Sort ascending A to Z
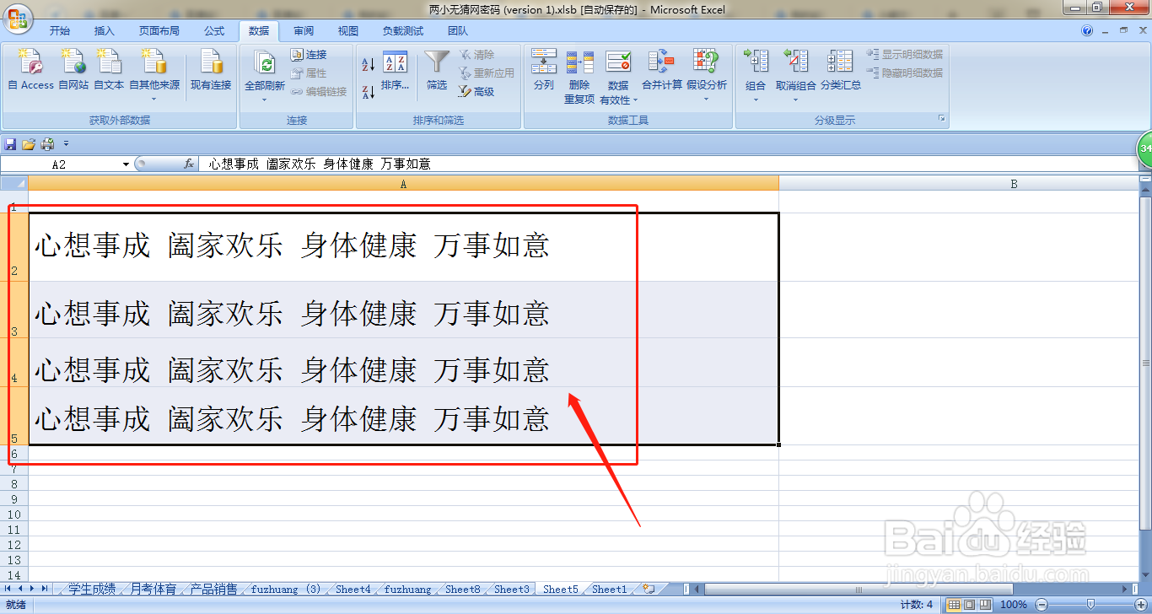The height and width of the screenshot is (614, 1152). point(369,64)
